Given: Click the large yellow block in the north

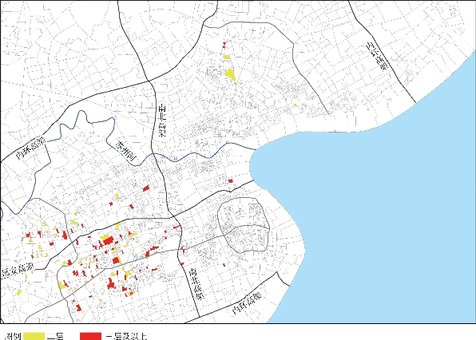Looking at the screenshot, I should tap(230, 74).
